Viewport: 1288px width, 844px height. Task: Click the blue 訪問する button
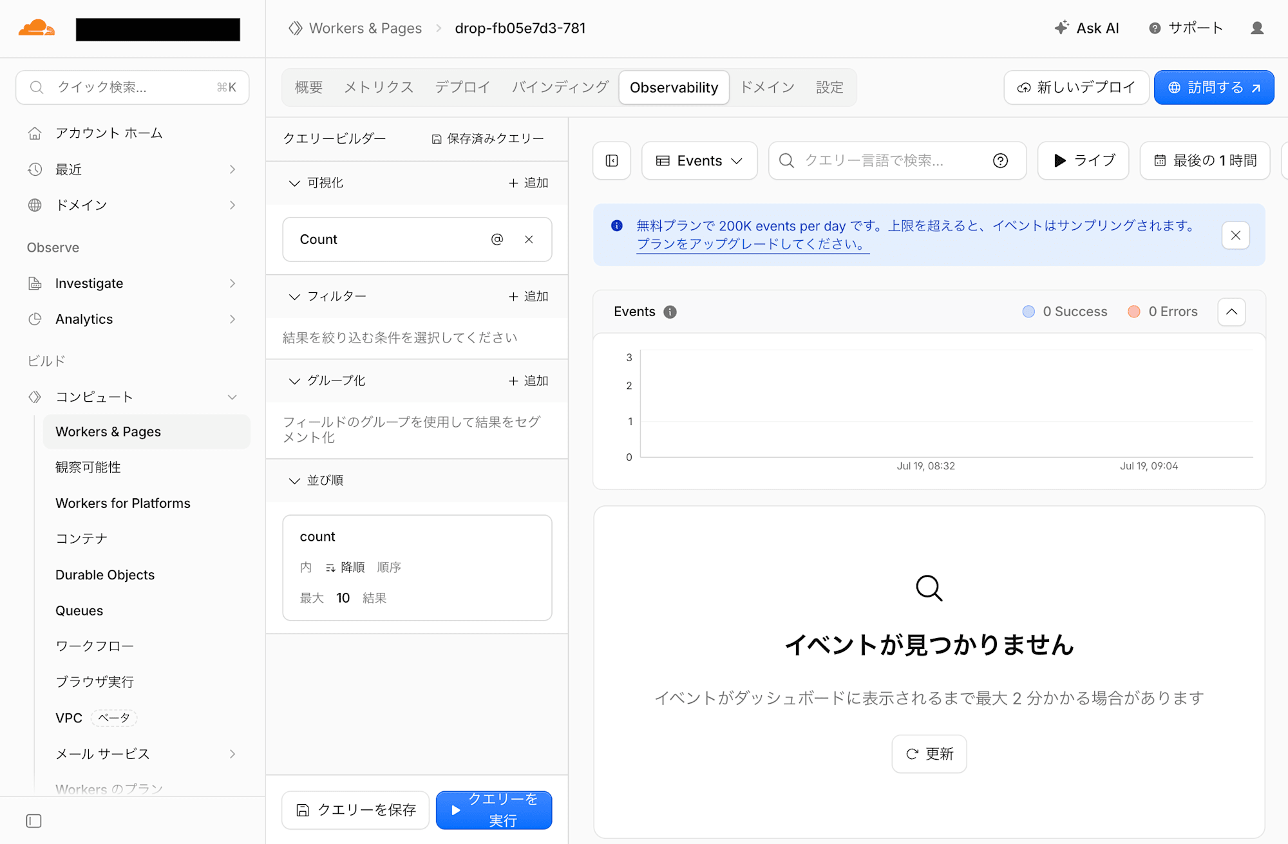tap(1214, 88)
